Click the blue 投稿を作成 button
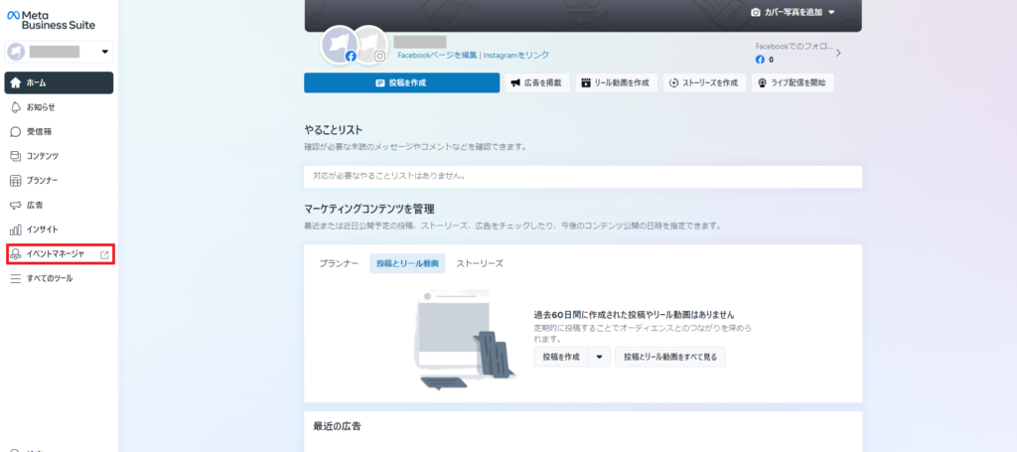The image size is (1017, 452). (401, 82)
